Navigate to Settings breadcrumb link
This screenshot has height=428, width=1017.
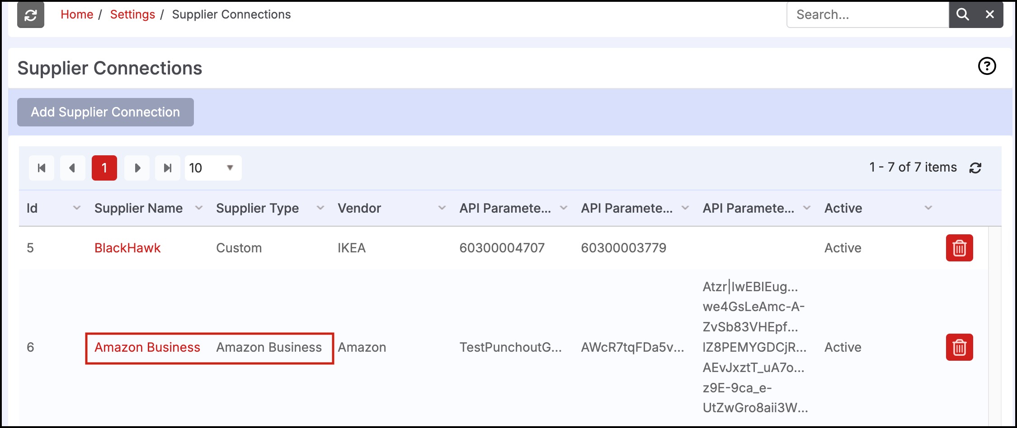point(132,14)
